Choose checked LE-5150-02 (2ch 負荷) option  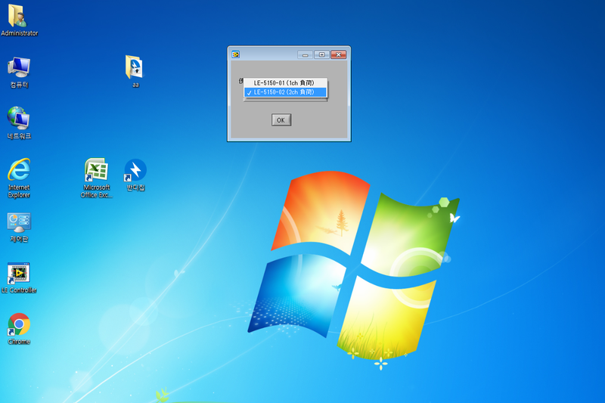pyautogui.click(x=287, y=92)
